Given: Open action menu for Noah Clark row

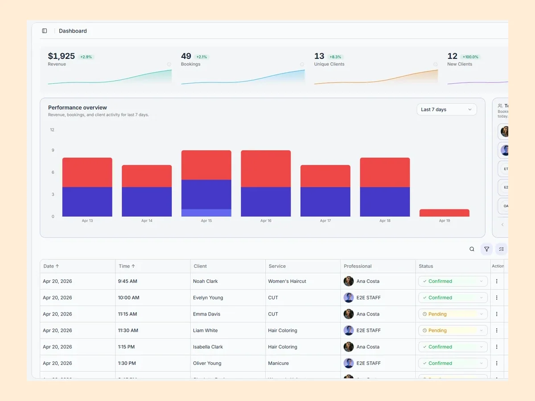Looking at the screenshot, I should pyautogui.click(x=497, y=281).
